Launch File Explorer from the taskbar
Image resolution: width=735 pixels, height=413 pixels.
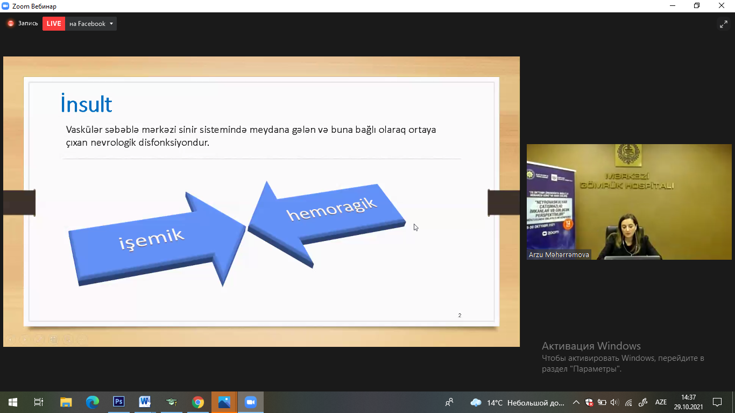coord(66,402)
